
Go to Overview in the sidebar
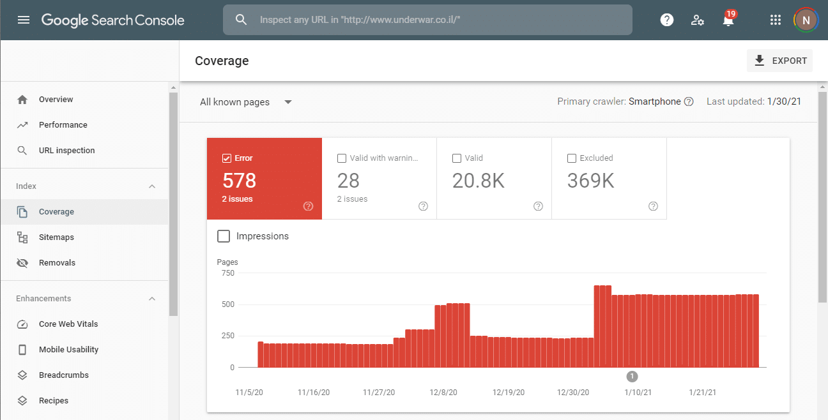pyautogui.click(x=84, y=100)
